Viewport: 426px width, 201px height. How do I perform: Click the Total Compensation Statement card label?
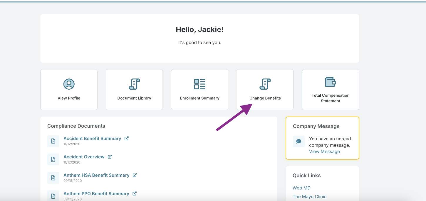[x=331, y=98]
